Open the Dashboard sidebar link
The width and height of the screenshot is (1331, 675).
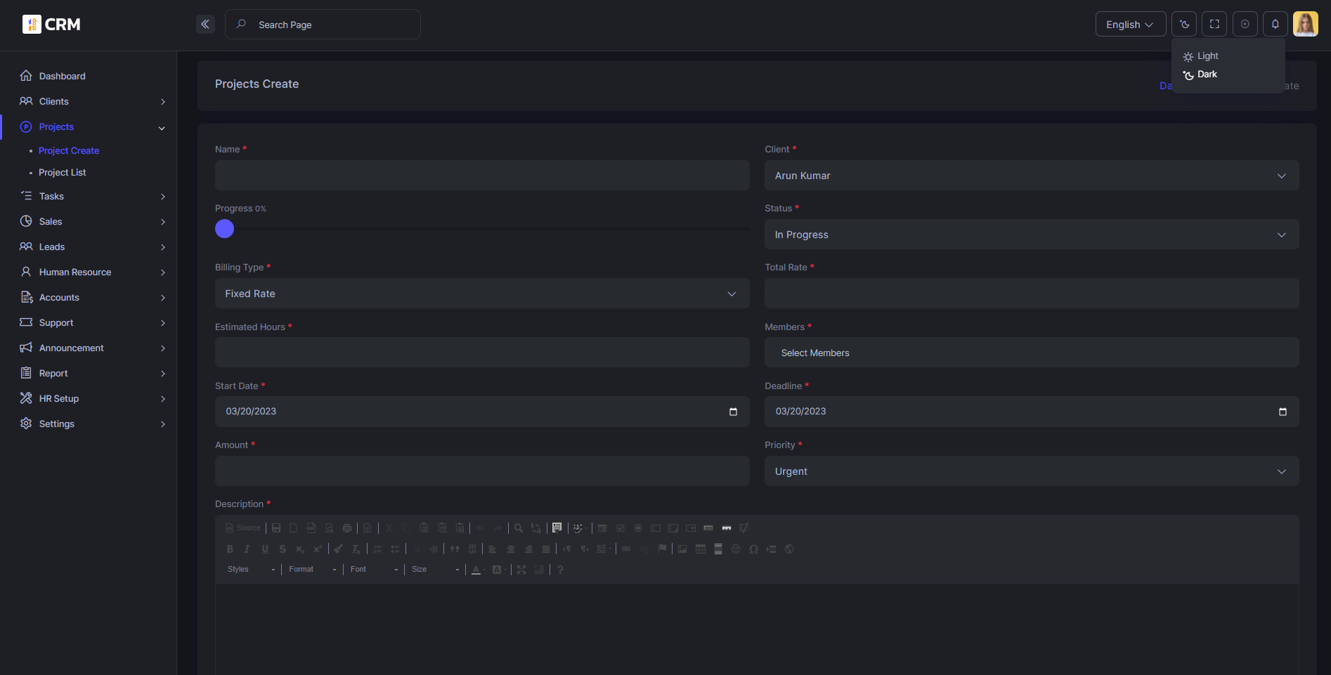62,76
